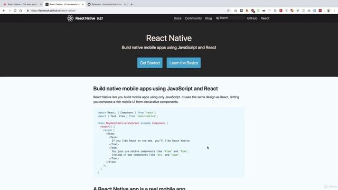The image size is (338, 190).
Task: Open the Docs navigation link
Action: click(177, 18)
